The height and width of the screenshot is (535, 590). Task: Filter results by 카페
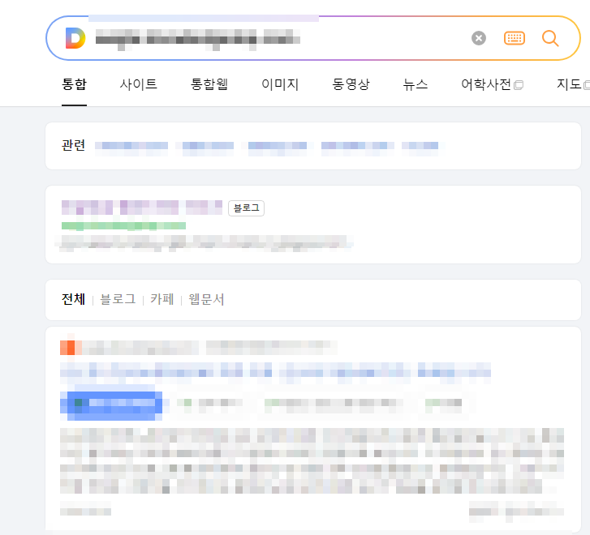click(x=161, y=299)
